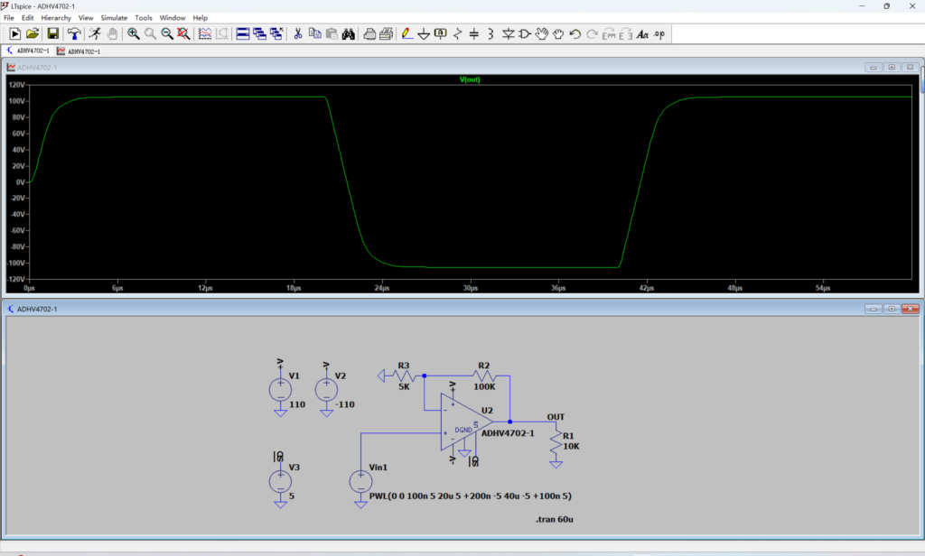Open the Component chooser gate icon

pos(525,34)
